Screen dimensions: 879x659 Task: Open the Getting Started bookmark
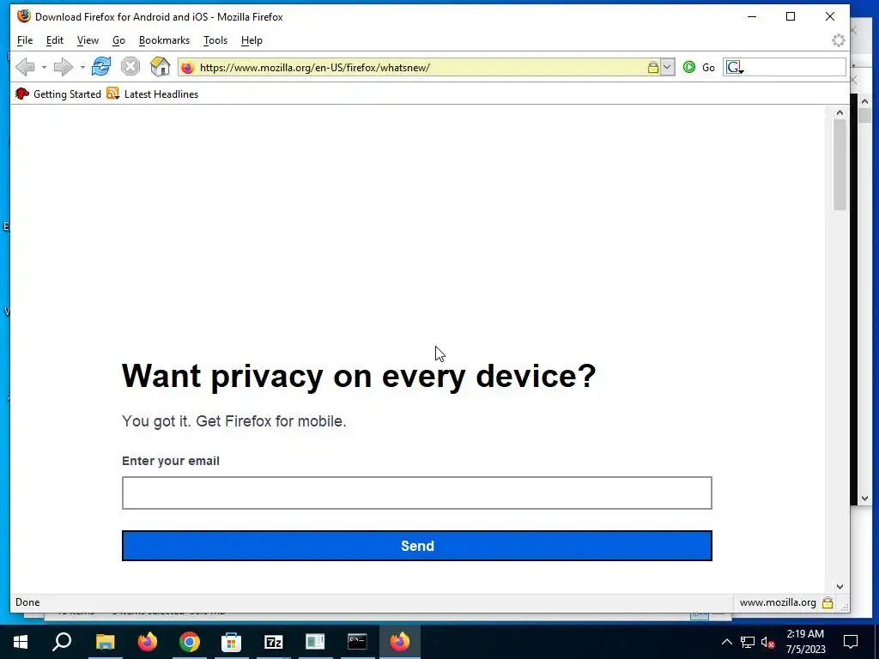click(58, 94)
